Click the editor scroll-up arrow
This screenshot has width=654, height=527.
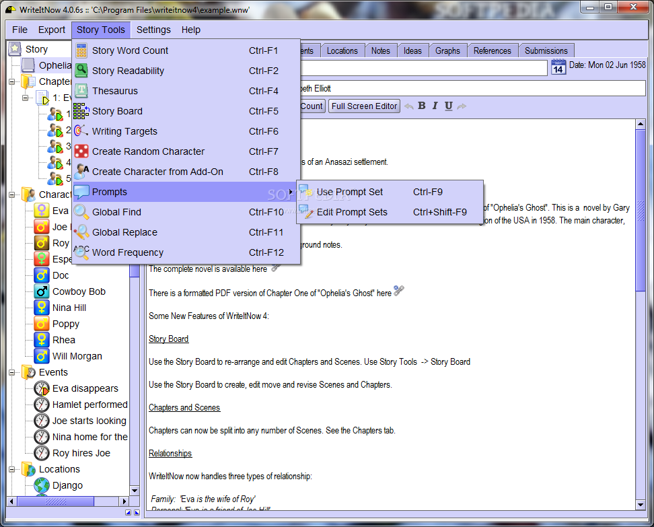[x=641, y=124]
